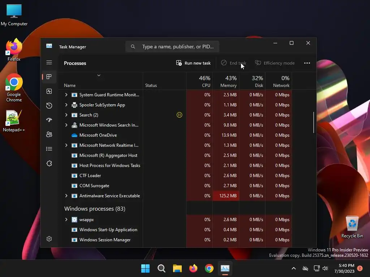Open Google Chrome desktop shortcut
The height and width of the screenshot is (277, 370).
point(14,88)
